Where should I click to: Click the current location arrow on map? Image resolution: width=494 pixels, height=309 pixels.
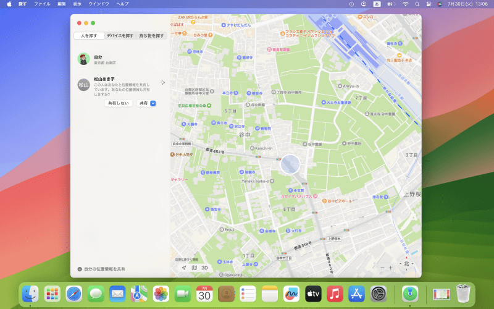click(x=184, y=268)
